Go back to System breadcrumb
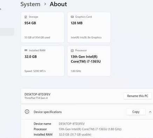This screenshot has height=138, width=153. (x=30, y=4)
